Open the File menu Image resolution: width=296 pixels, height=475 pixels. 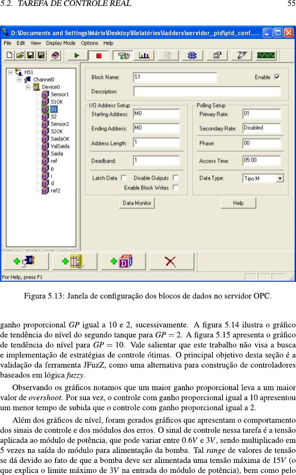tap(8, 43)
